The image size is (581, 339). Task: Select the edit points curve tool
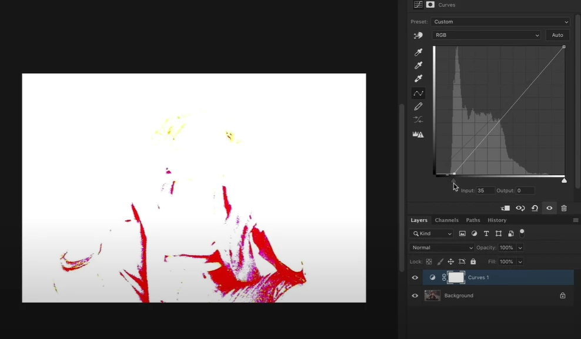pos(418,93)
